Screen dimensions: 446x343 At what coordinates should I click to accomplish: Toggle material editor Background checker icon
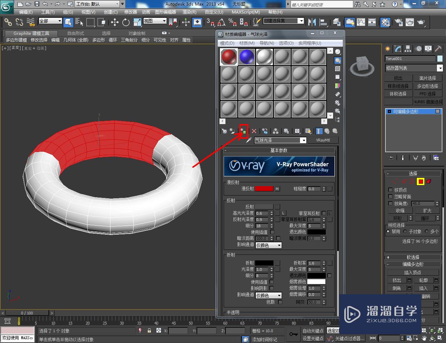click(x=338, y=69)
